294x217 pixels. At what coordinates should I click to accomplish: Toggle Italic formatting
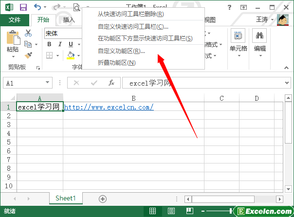(x=60, y=44)
